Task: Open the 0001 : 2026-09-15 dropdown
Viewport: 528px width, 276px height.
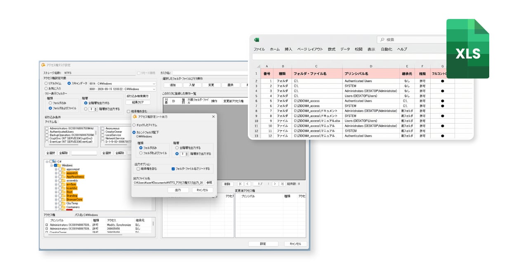Action: click(123, 89)
